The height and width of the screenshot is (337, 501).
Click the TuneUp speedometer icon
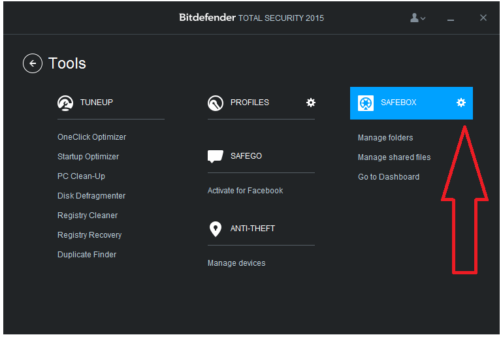[x=65, y=103]
